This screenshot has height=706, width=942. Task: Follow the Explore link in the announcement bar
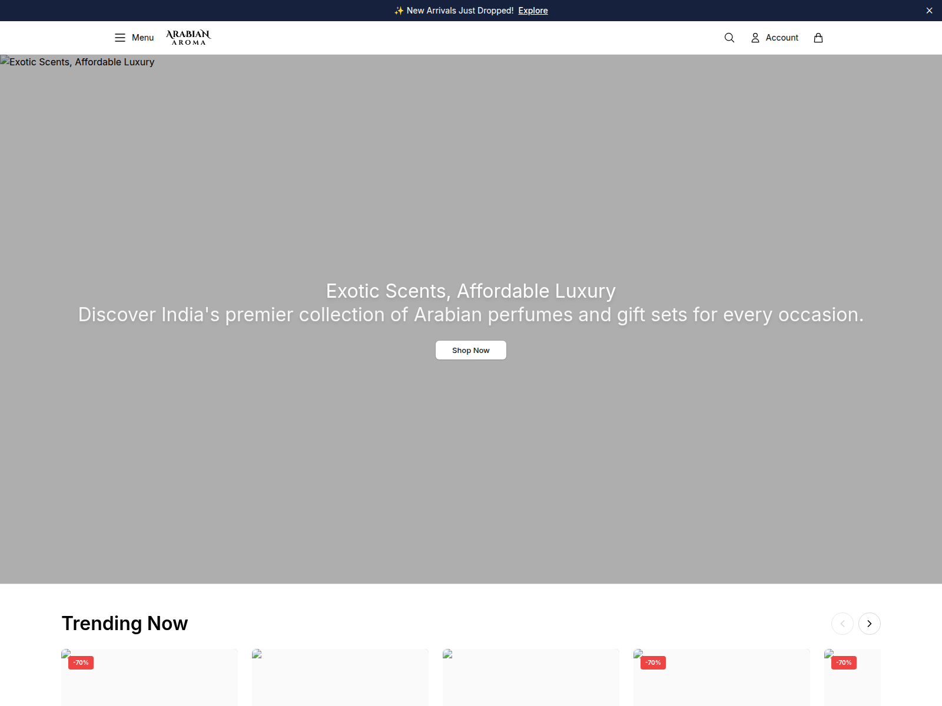click(x=533, y=11)
